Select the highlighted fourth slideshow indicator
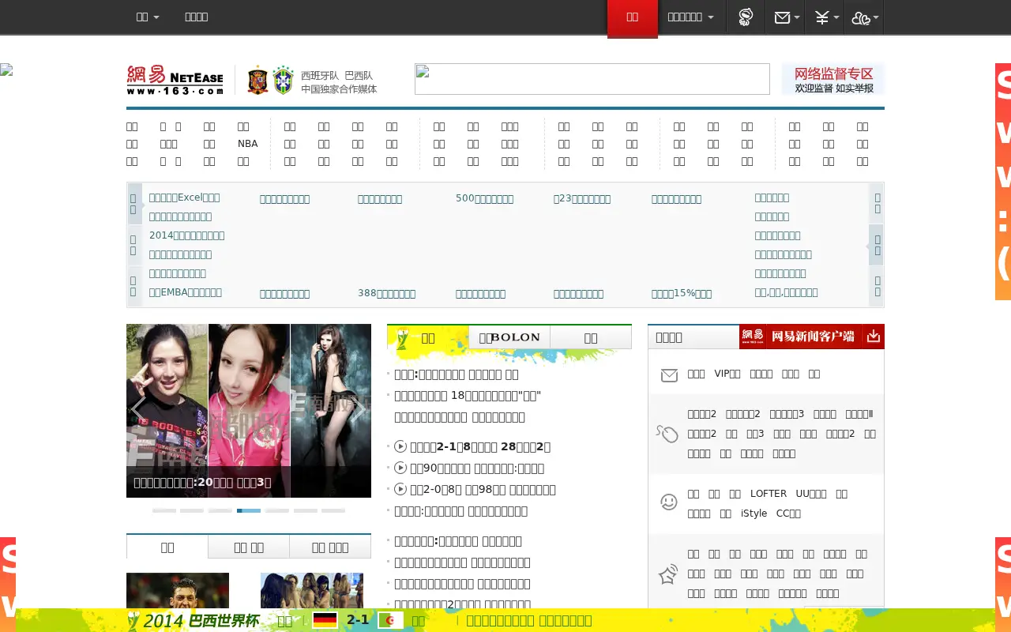 point(249,511)
